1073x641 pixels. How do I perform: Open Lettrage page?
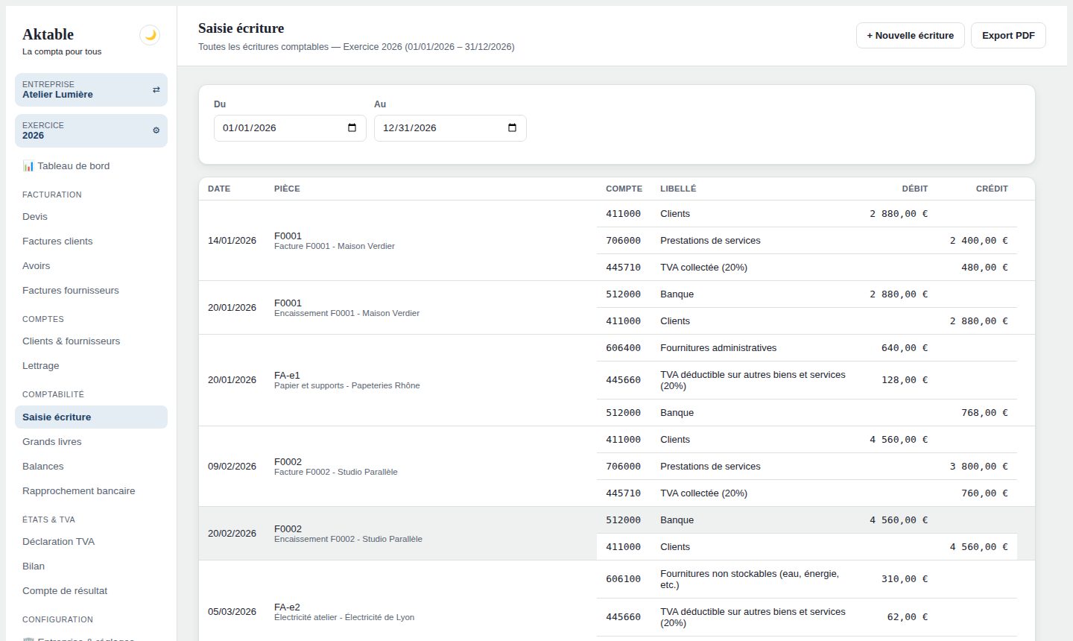[91, 366]
